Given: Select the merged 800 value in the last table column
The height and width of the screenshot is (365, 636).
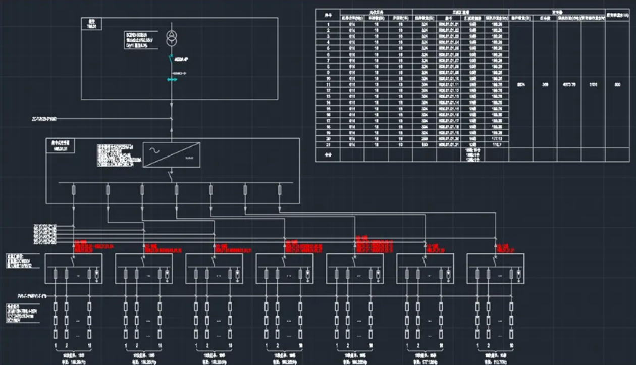Looking at the screenshot, I should pos(617,85).
